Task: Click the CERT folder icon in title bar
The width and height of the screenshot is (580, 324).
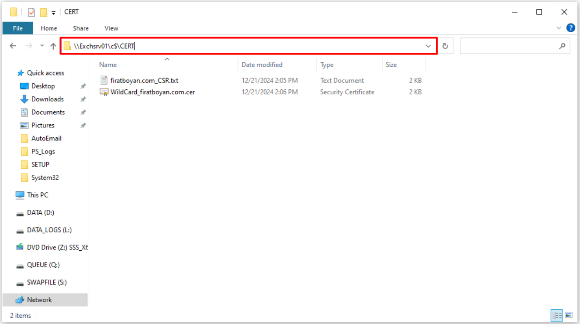Action: [14, 12]
